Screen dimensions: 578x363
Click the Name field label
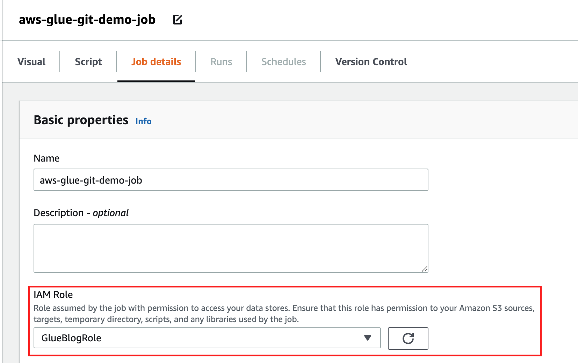point(46,158)
